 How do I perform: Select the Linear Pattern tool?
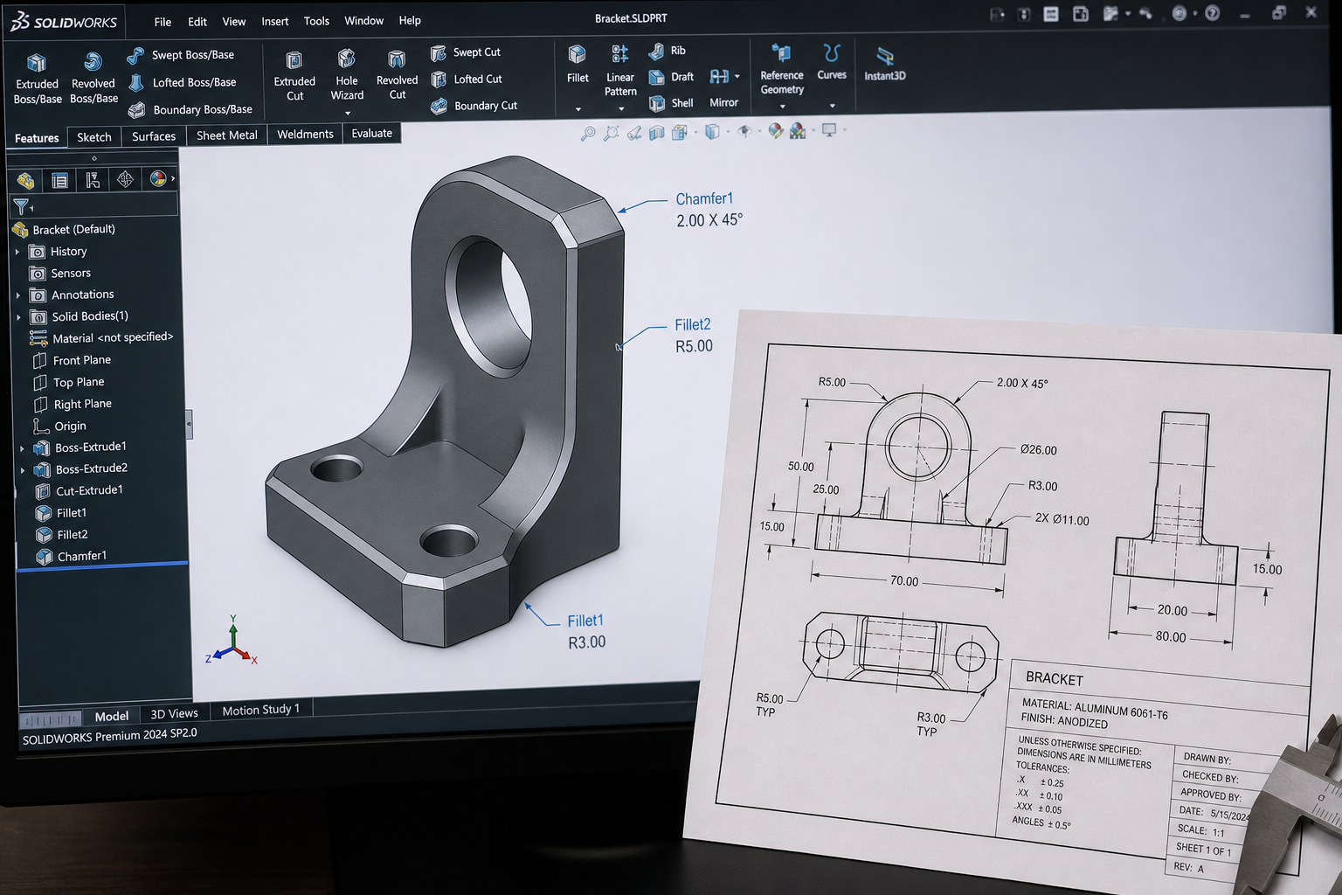pyautogui.click(x=620, y=71)
